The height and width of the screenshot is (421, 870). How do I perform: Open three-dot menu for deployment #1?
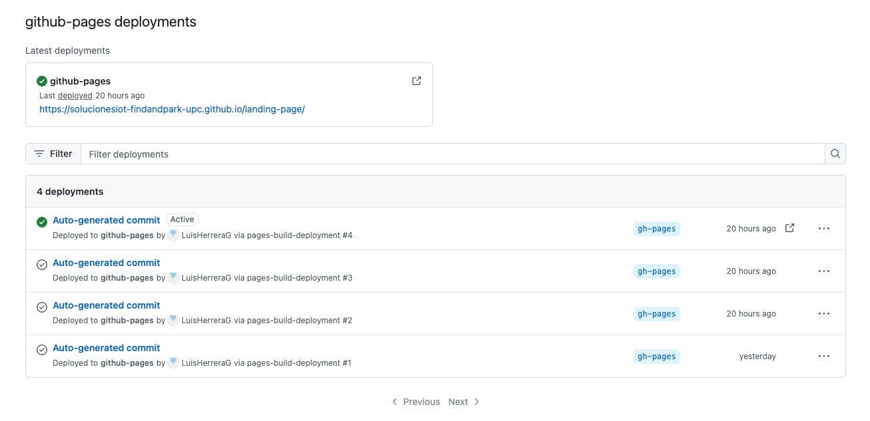[824, 356]
